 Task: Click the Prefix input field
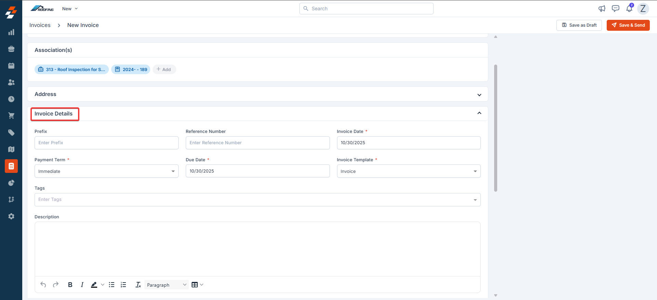(x=106, y=143)
